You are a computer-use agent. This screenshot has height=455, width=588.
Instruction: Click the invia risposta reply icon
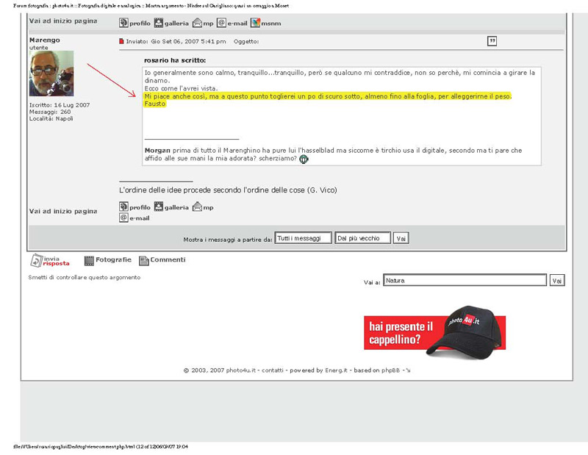(x=36, y=260)
